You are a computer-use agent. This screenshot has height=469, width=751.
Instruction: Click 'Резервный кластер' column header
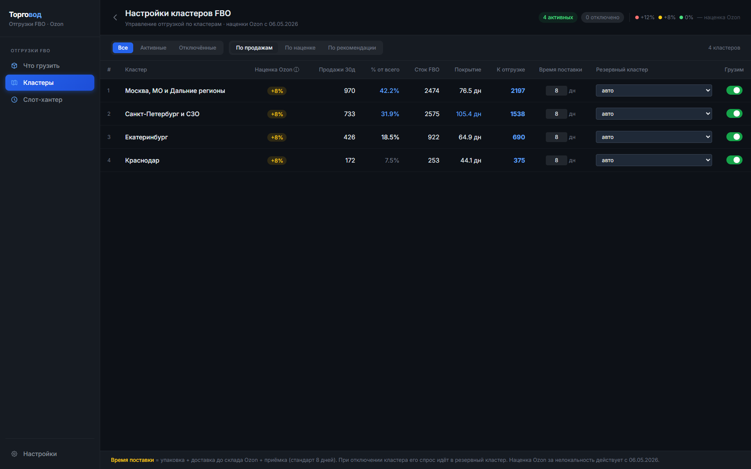pyautogui.click(x=622, y=70)
